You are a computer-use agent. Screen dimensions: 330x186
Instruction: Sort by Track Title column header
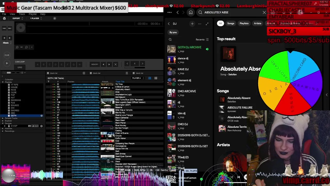[120, 82]
